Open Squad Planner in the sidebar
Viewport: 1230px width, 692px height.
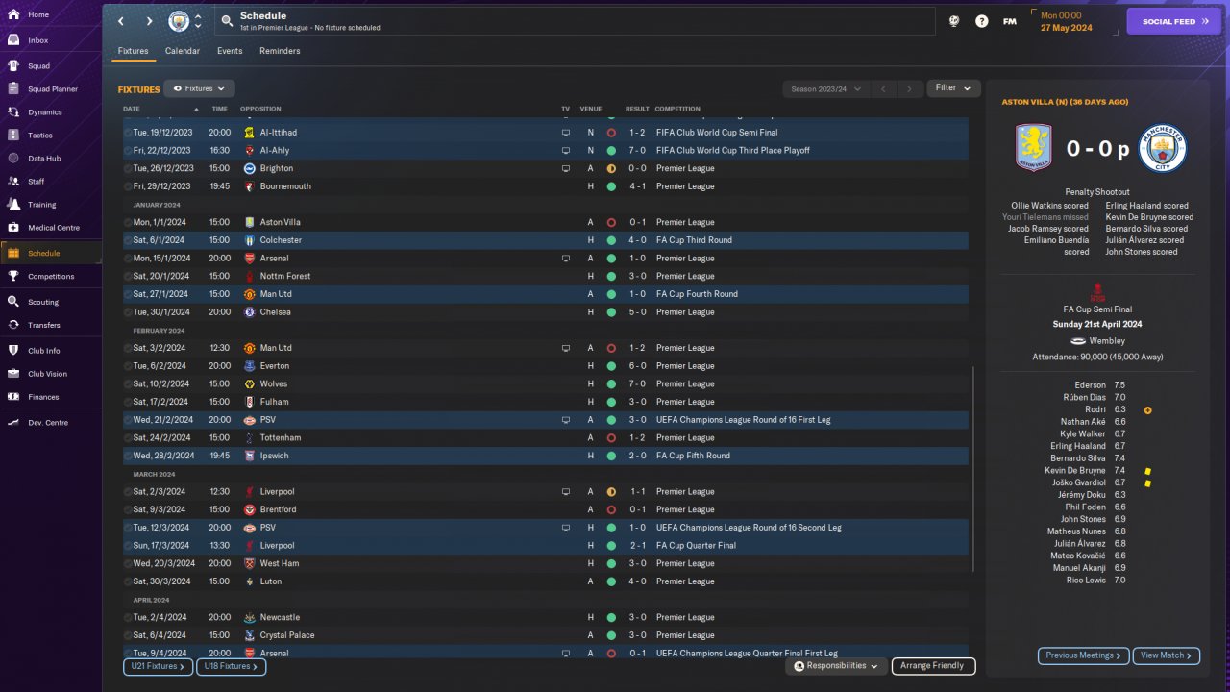pos(53,89)
